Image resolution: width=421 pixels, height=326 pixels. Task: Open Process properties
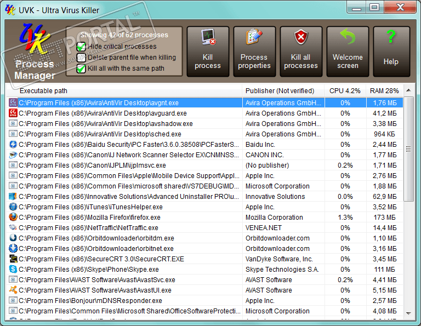254,52
